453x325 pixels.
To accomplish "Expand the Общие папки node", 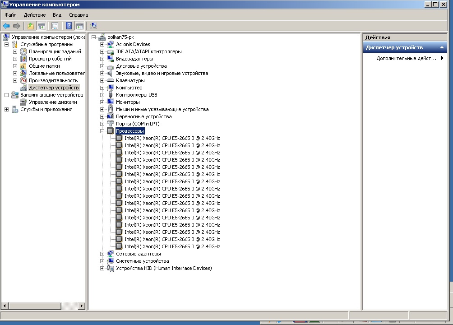I will pos(15,66).
